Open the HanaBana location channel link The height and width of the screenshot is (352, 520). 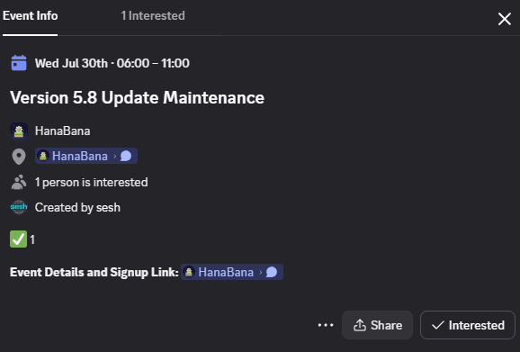[x=86, y=156]
